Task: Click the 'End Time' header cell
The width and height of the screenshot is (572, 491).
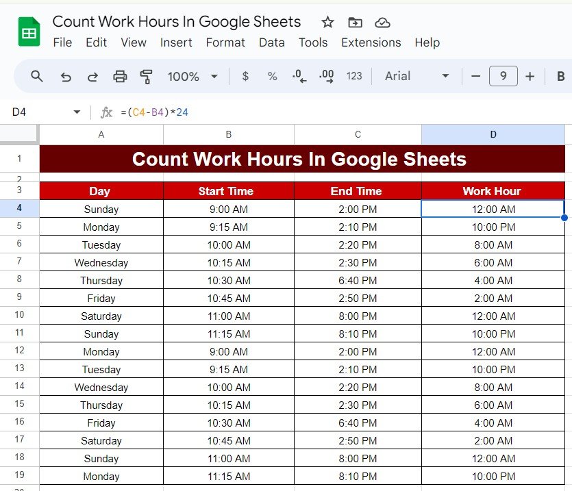Action: coord(358,191)
